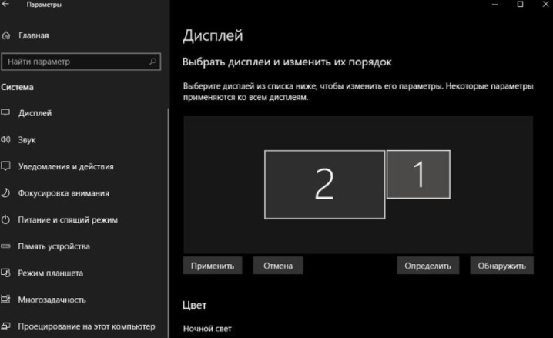Click the Дисплей page title

213,35
